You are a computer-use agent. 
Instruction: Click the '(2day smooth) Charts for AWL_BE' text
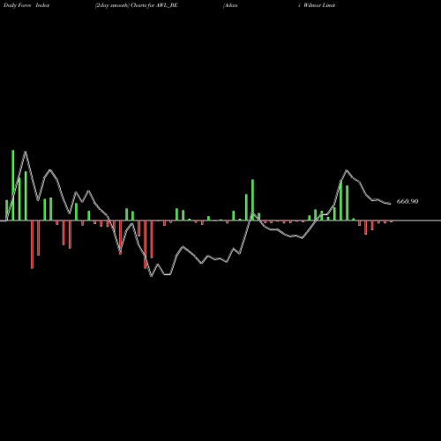tap(137, 5)
